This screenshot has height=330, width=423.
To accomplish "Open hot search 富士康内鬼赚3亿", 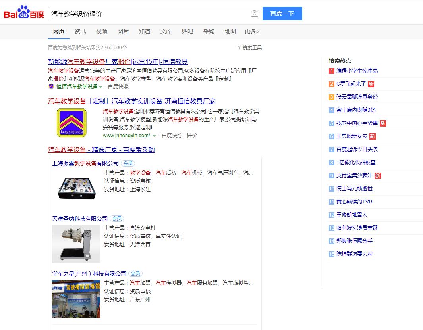I will coord(356,110).
